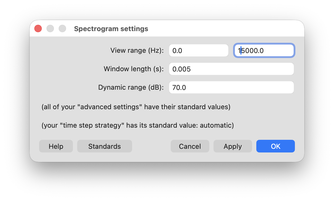Click the "Window length (s):" label
Screen dimensions: 334x201
click(x=134, y=69)
